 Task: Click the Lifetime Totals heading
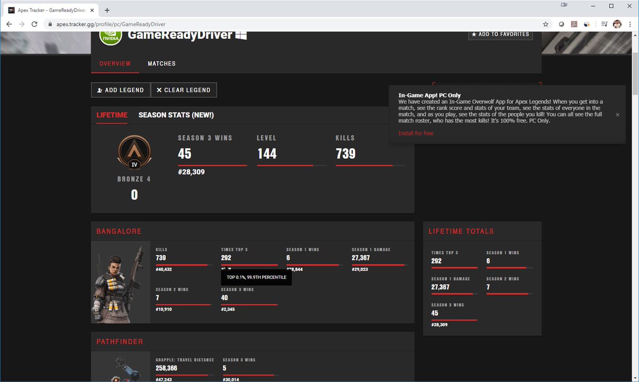point(461,231)
